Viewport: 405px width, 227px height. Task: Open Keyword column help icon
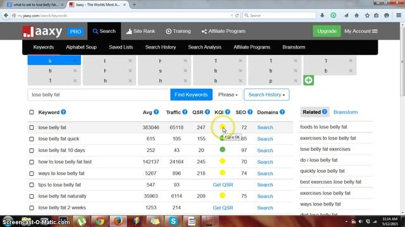(63, 112)
